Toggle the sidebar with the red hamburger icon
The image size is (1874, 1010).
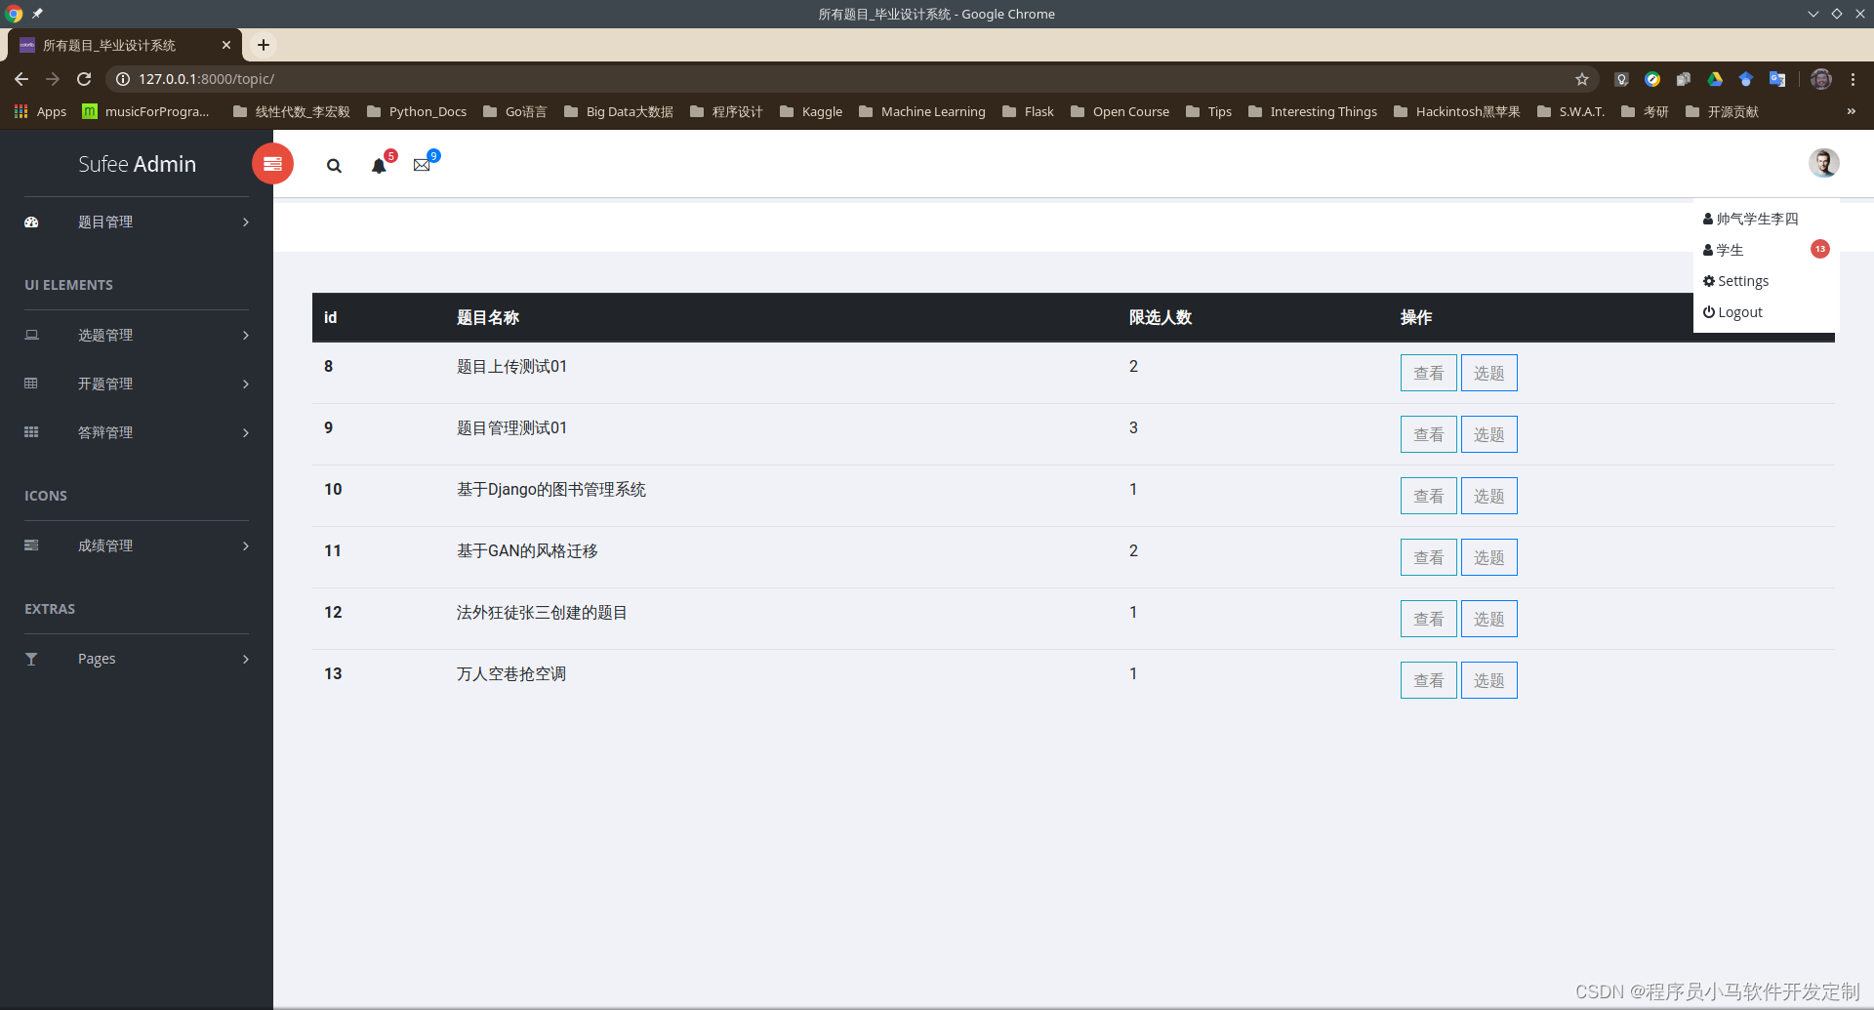[x=272, y=163]
